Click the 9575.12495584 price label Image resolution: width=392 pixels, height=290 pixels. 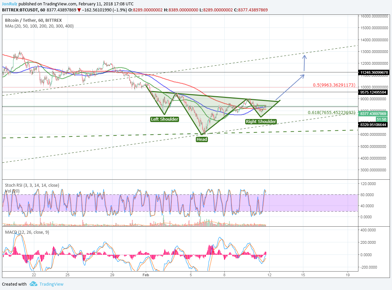coord(373,92)
